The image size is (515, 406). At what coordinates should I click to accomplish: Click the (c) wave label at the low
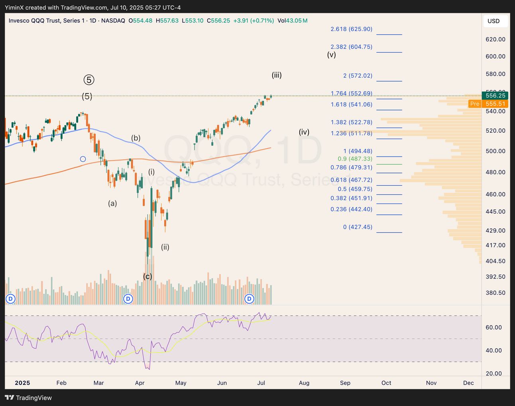(147, 276)
